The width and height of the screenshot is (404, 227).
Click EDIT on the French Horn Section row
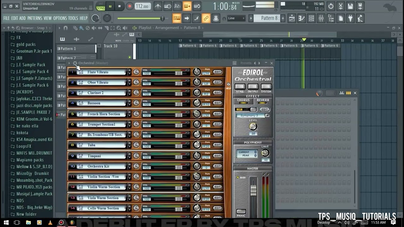[217, 114]
